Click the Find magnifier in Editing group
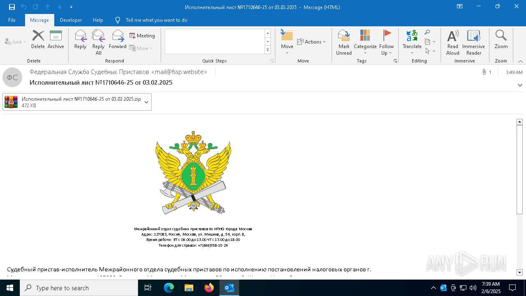Viewport: 526px width, 296px height. pos(427,32)
